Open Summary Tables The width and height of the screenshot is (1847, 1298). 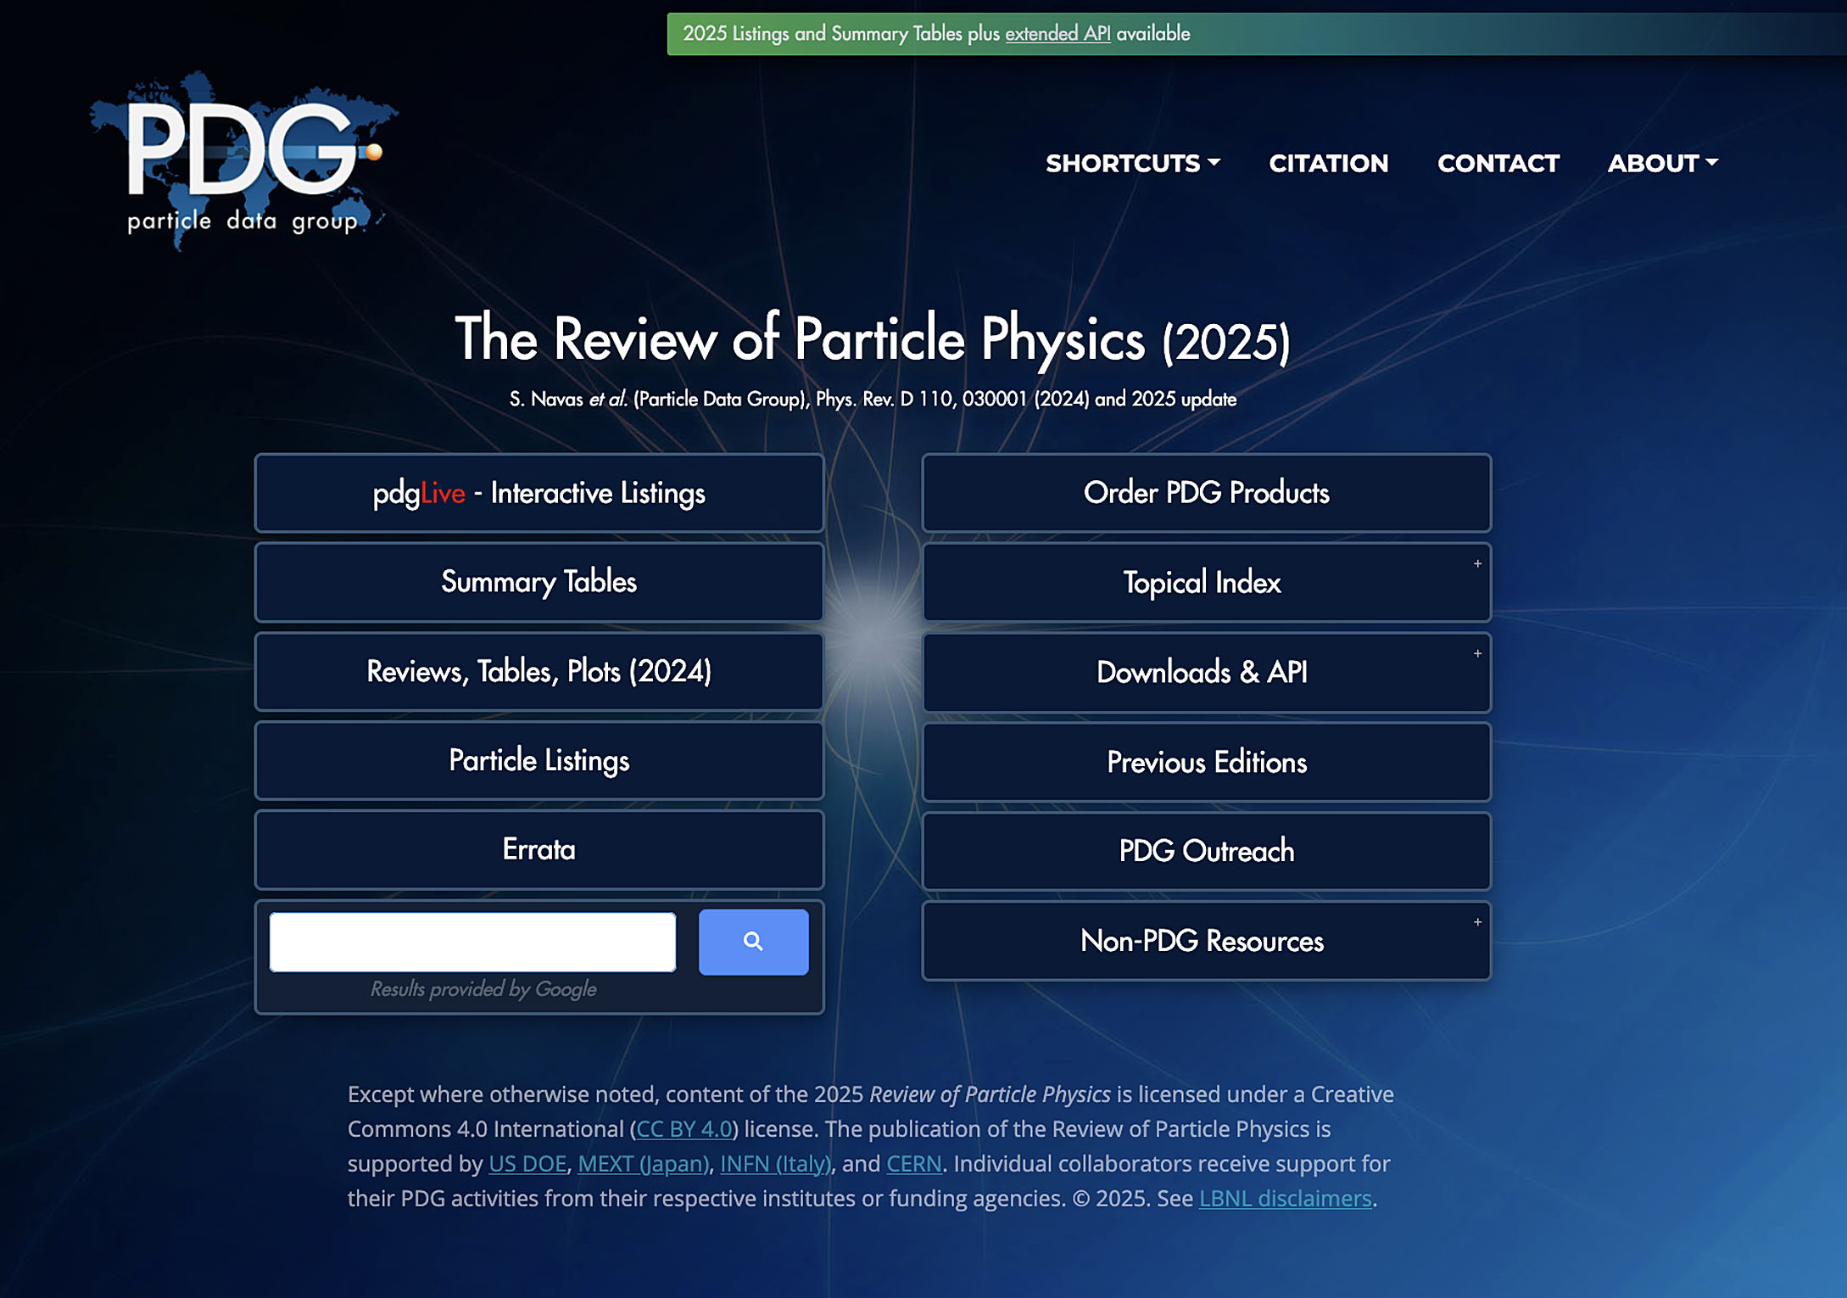coord(539,582)
